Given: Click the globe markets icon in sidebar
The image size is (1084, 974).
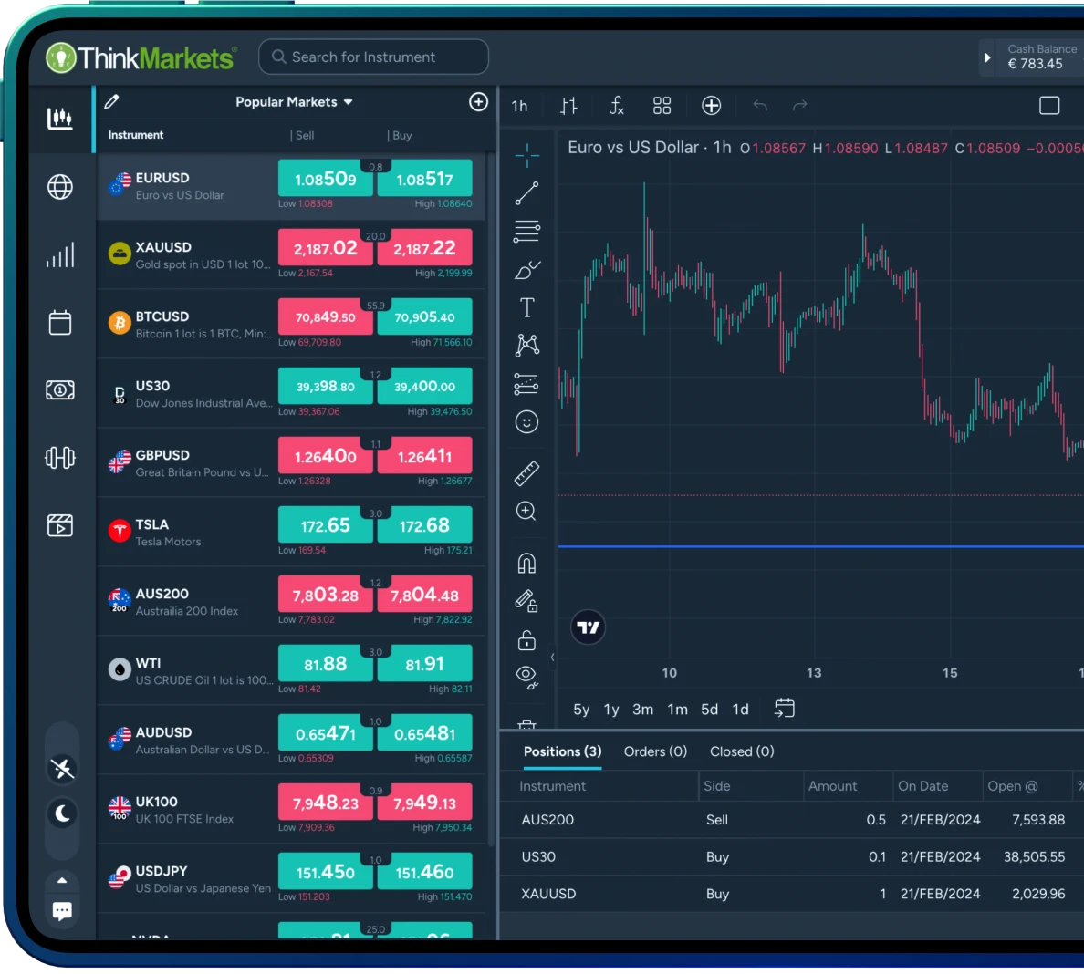Looking at the screenshot, I should point(59,187).
